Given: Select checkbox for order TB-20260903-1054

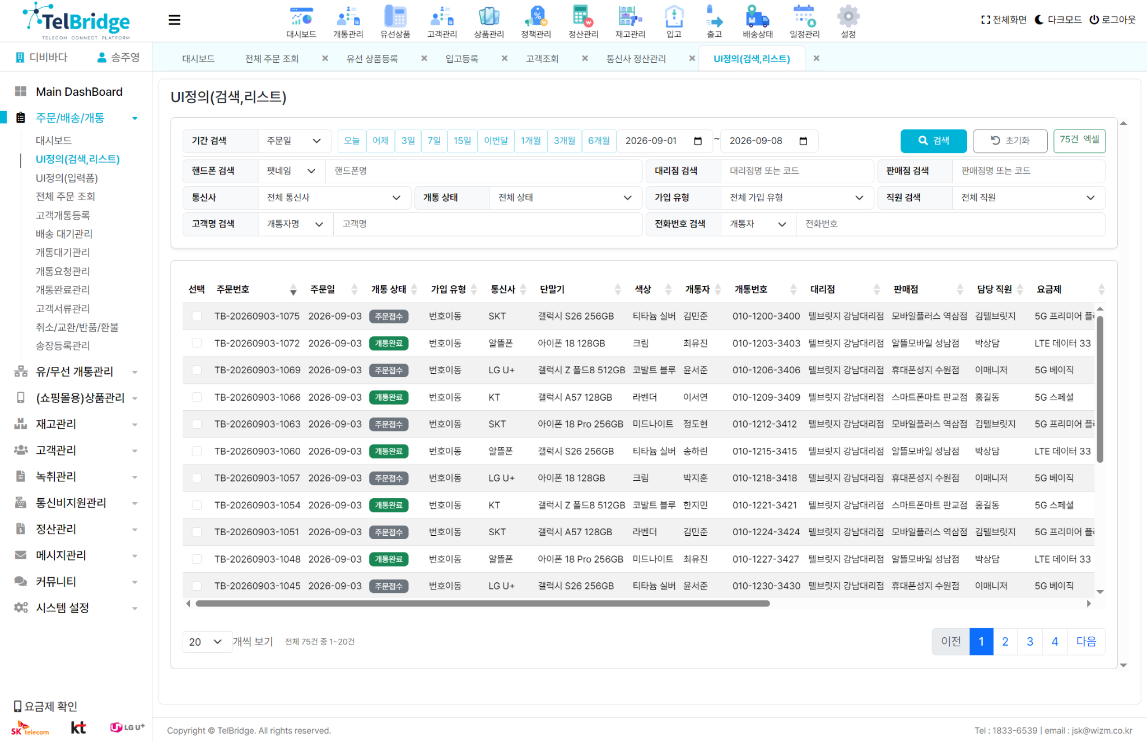Looking at the screenshot, I should (x=197, y=505).
